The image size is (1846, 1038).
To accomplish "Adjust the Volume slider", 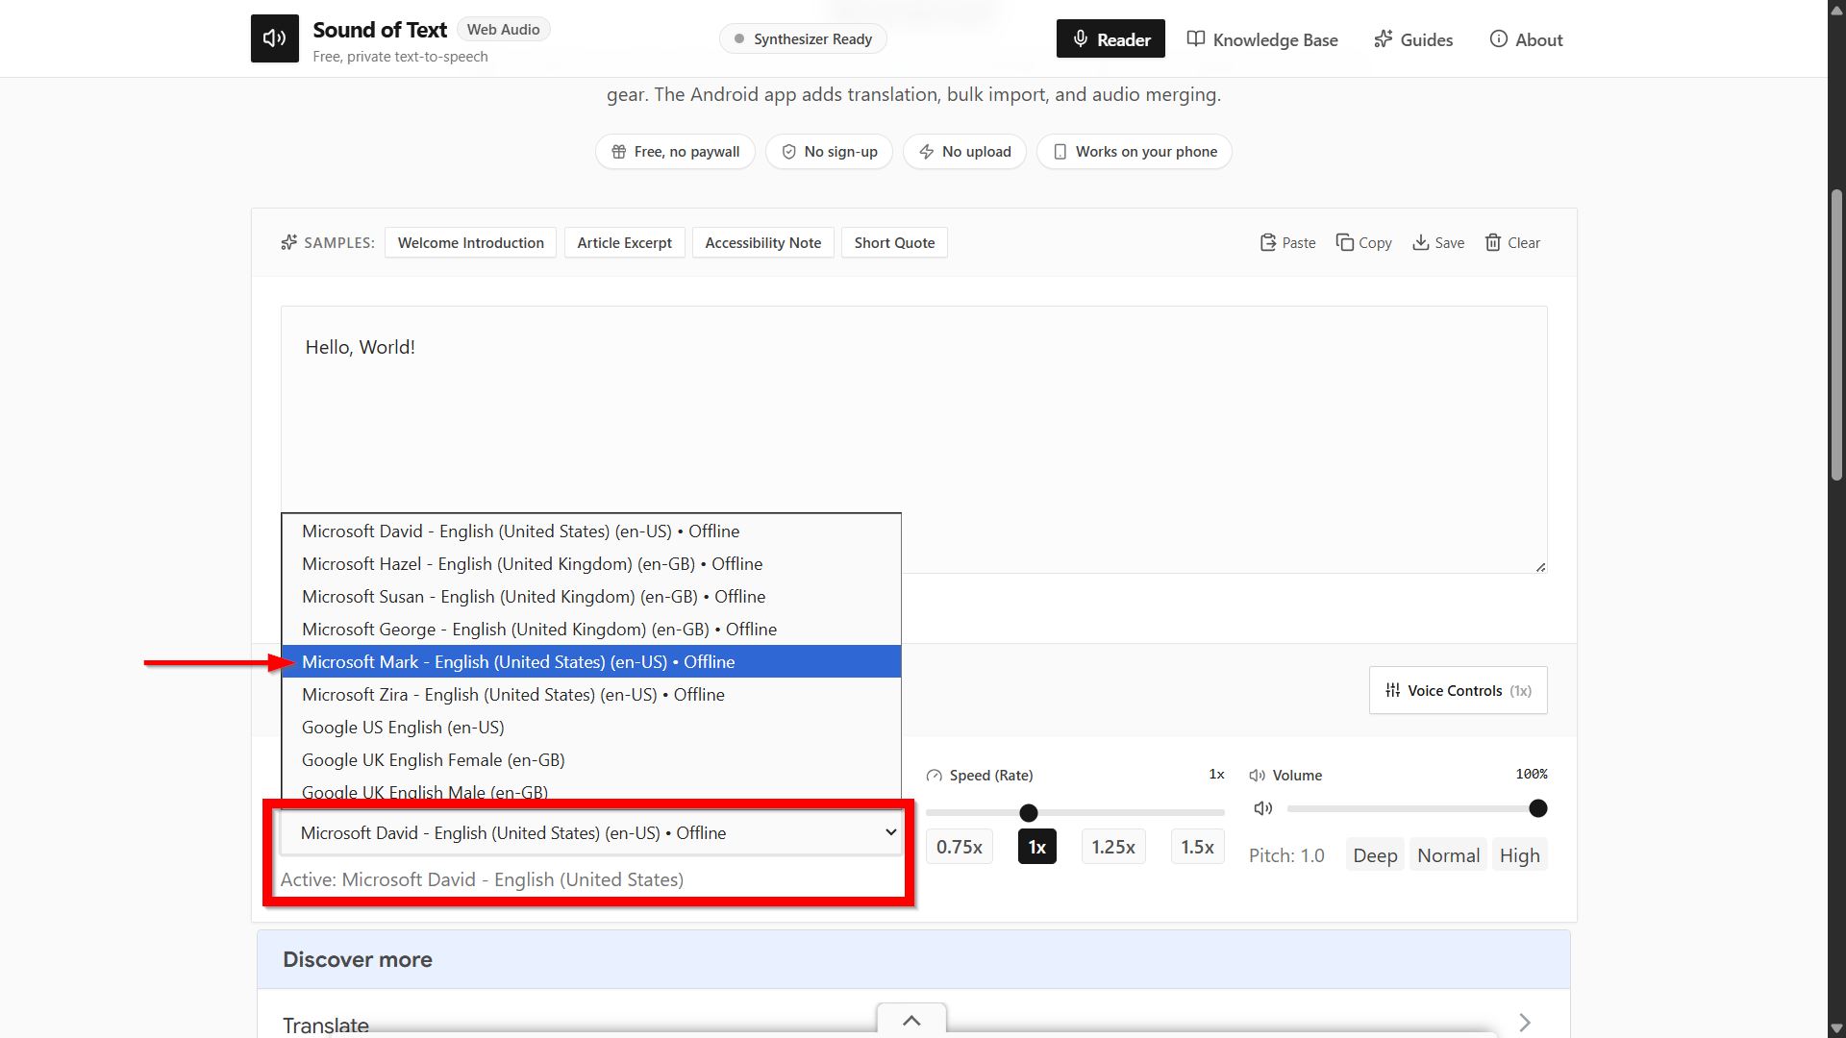I will click(x=1417, y=809).
